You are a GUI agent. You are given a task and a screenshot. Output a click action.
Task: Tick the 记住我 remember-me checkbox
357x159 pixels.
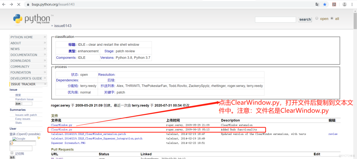pos(12,153)
